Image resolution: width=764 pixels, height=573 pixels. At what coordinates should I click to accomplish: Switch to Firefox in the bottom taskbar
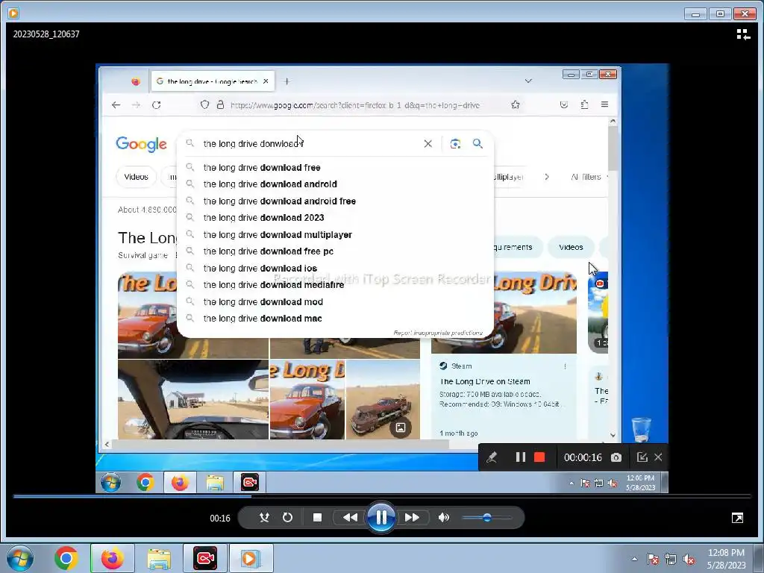(112, 558)
